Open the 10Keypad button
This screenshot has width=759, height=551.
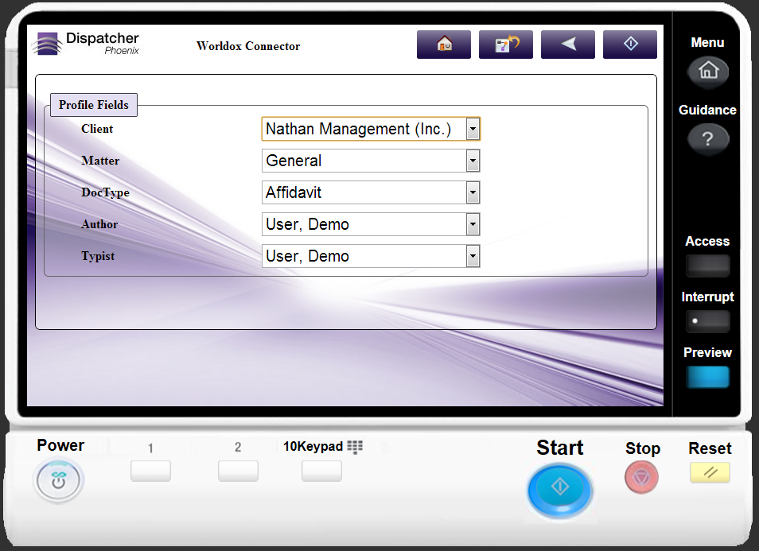321,471
